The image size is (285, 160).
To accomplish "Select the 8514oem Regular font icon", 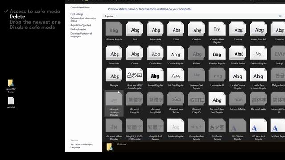I will pyautogui.click(x=114, y=28).
